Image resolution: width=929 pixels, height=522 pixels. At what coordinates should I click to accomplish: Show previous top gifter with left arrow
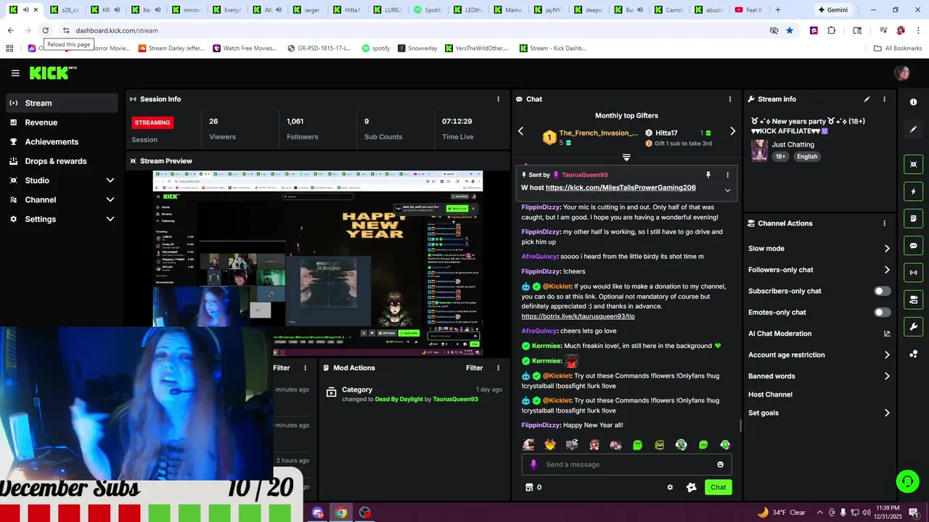(x=520, y=131)
